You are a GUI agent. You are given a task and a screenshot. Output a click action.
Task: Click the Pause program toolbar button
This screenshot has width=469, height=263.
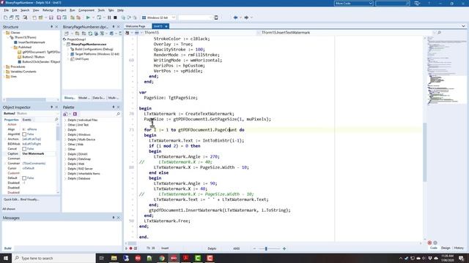(109, 18)
